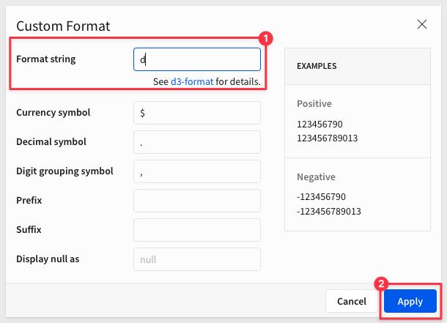This screenshot has width=447, height=323.
Task: Select the Currency symbol field
Action: coord(197,113)
